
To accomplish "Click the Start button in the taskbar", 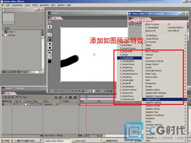I will click(x=5, y=141).
